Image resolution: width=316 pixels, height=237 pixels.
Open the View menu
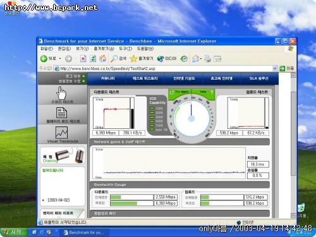(x=82, y=49)
